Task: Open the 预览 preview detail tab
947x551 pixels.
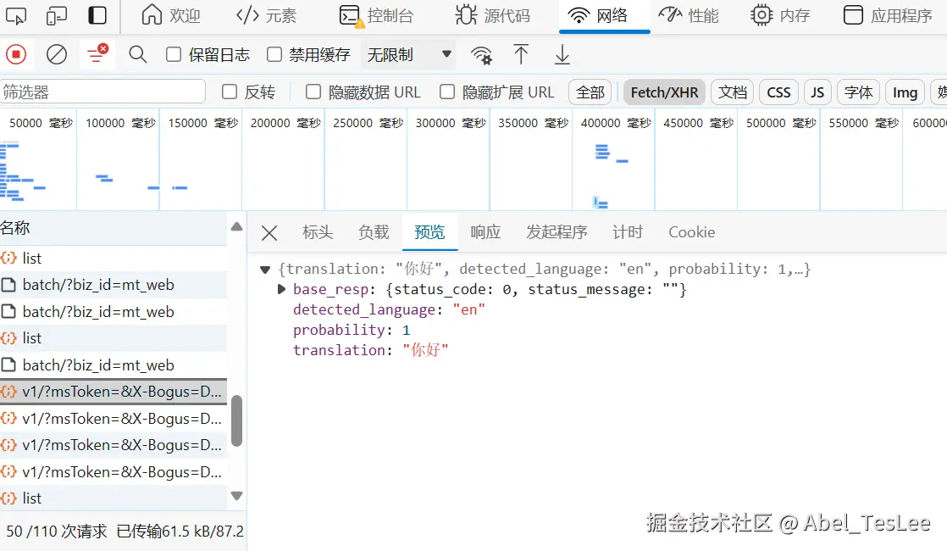Action: 429,232
